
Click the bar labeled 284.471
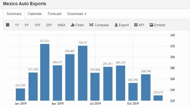point(58,83)
